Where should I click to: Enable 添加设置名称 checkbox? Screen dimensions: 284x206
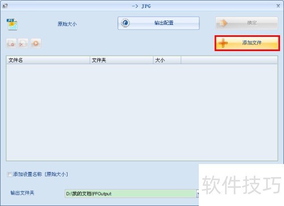[x=9, y=174]
